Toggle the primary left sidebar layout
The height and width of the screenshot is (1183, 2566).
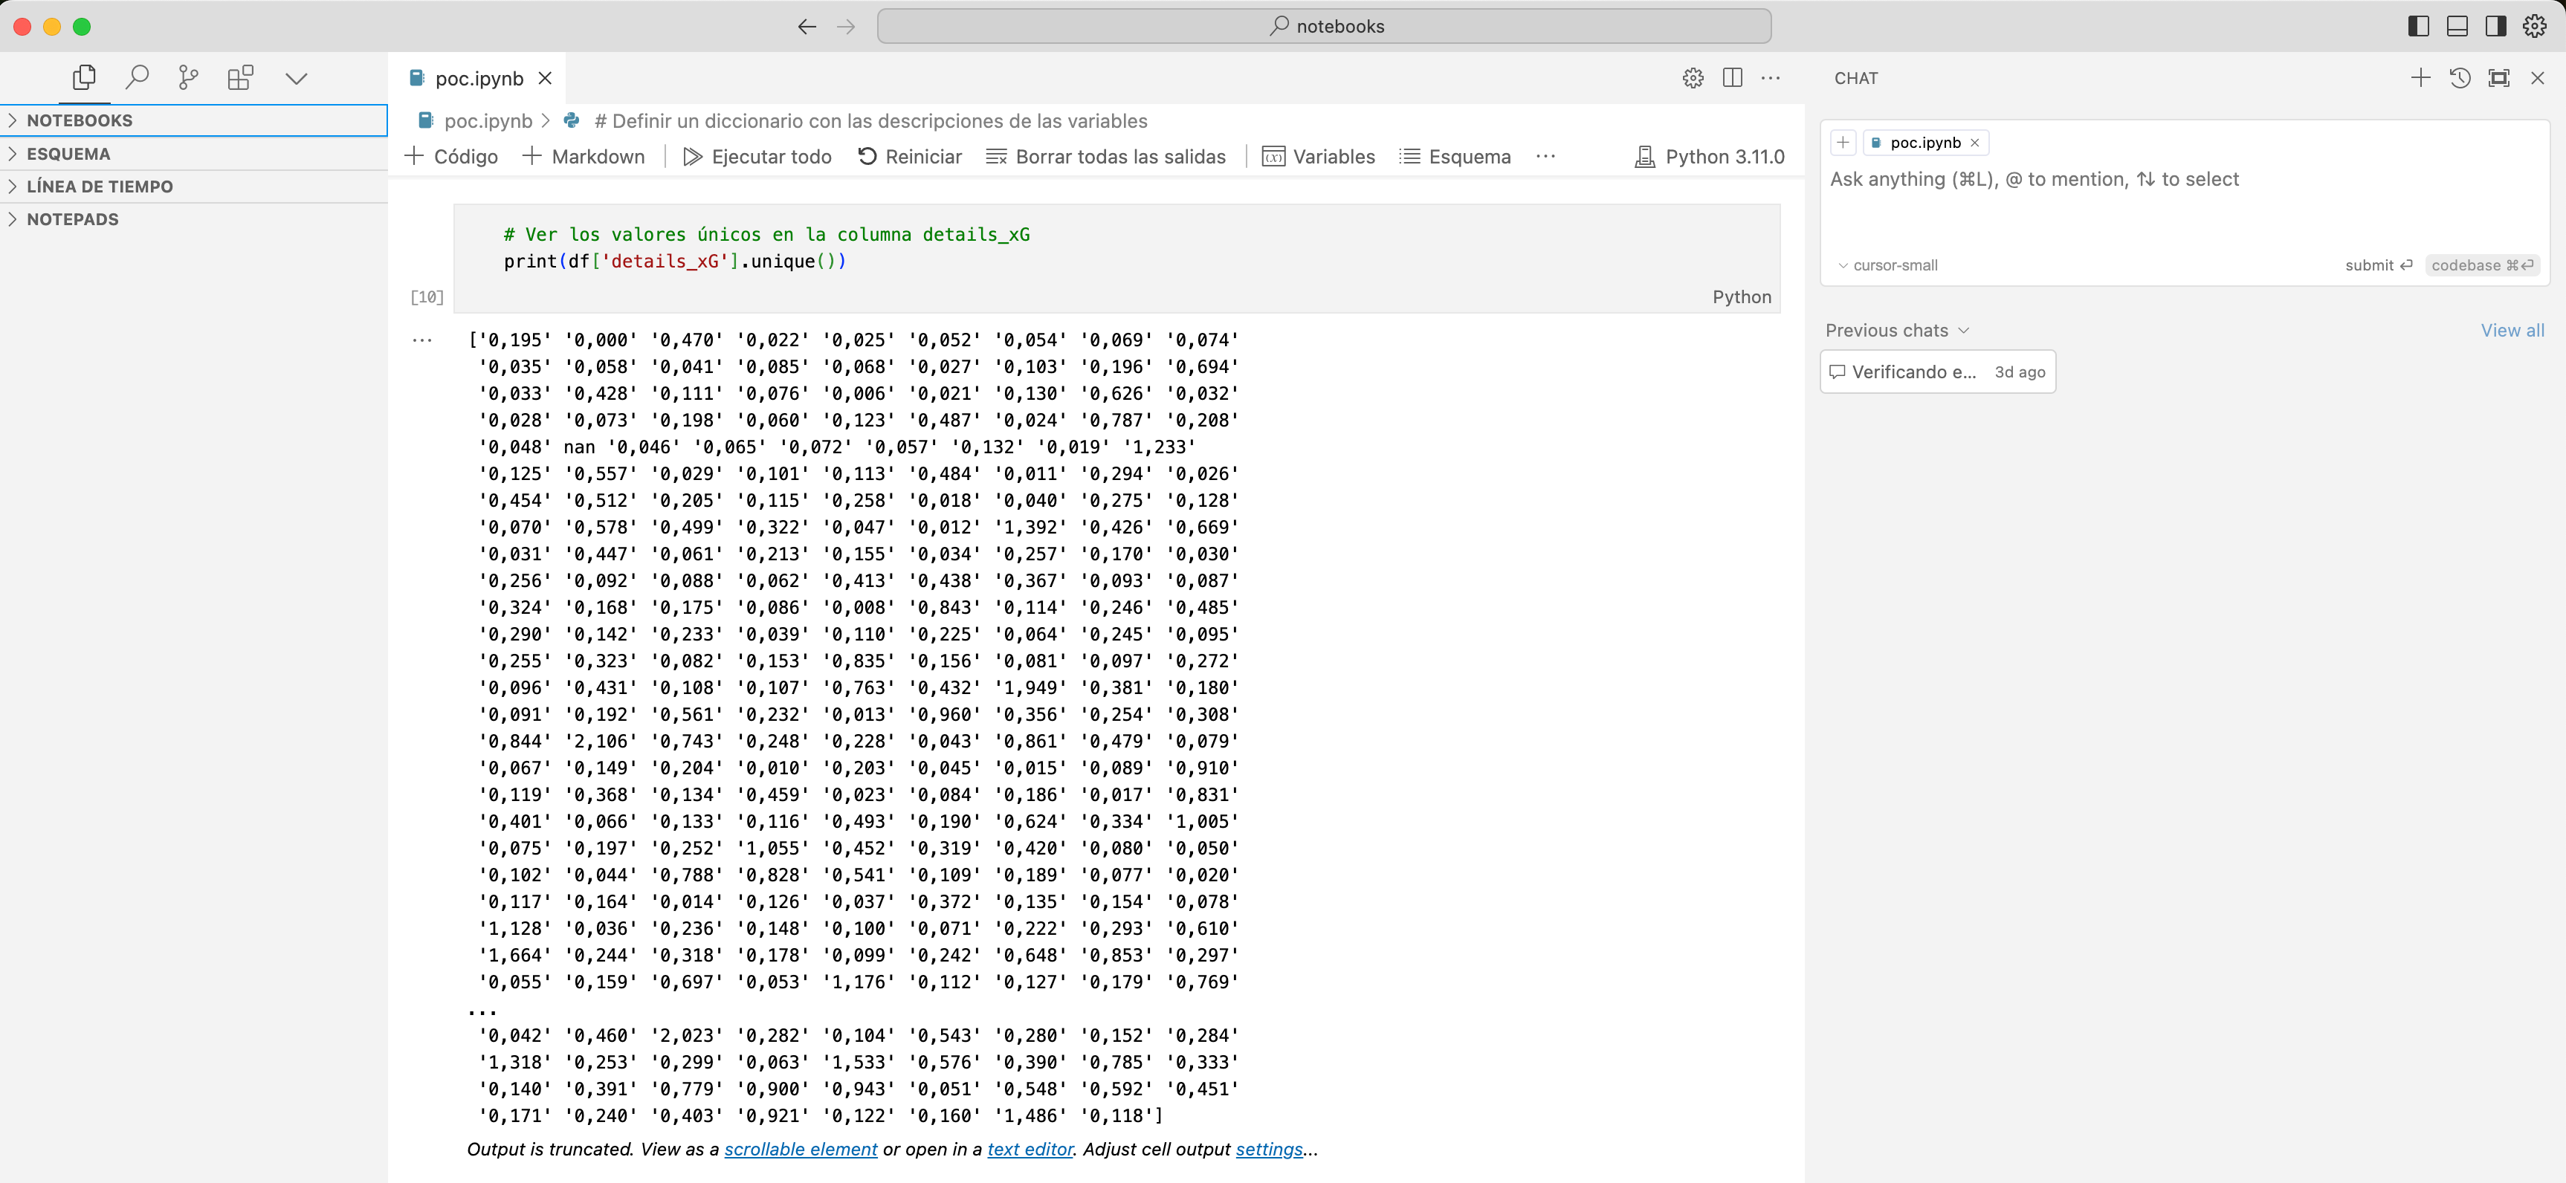tap(2417, 26)
